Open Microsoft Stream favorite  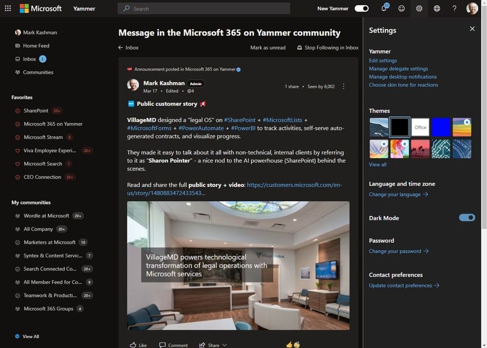click(x=44, y=137)
